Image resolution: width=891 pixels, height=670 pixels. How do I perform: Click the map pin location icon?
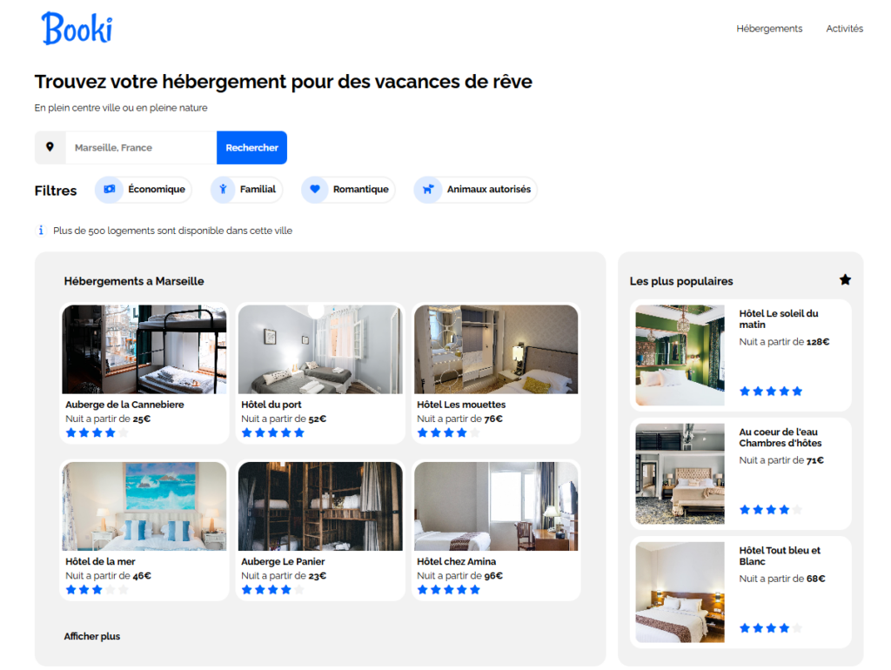[50, 147]
